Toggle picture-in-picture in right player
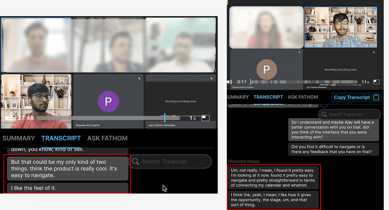Screen dimensions: 389x210 [x=376, y=82]
